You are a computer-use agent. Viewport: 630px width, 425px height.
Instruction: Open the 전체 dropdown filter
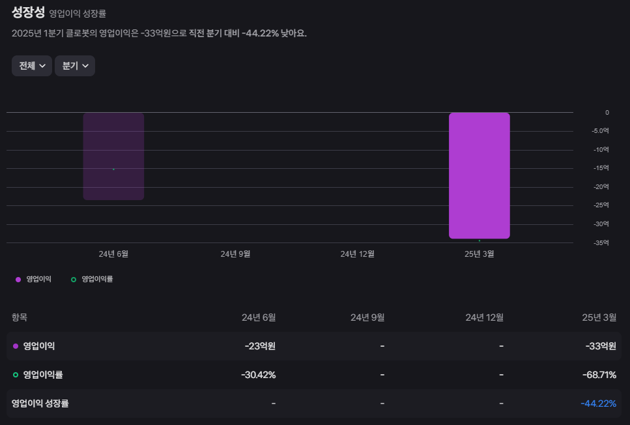(x=32, y=66)
